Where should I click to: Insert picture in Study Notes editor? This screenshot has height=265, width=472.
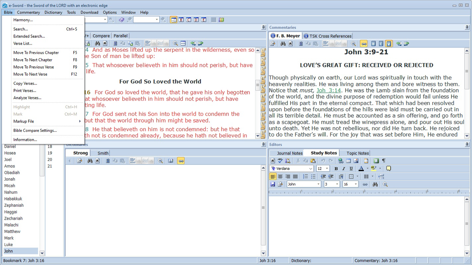(356, 161)
